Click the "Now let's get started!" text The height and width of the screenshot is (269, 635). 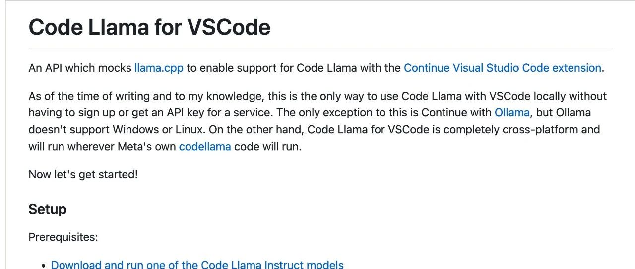83,174
